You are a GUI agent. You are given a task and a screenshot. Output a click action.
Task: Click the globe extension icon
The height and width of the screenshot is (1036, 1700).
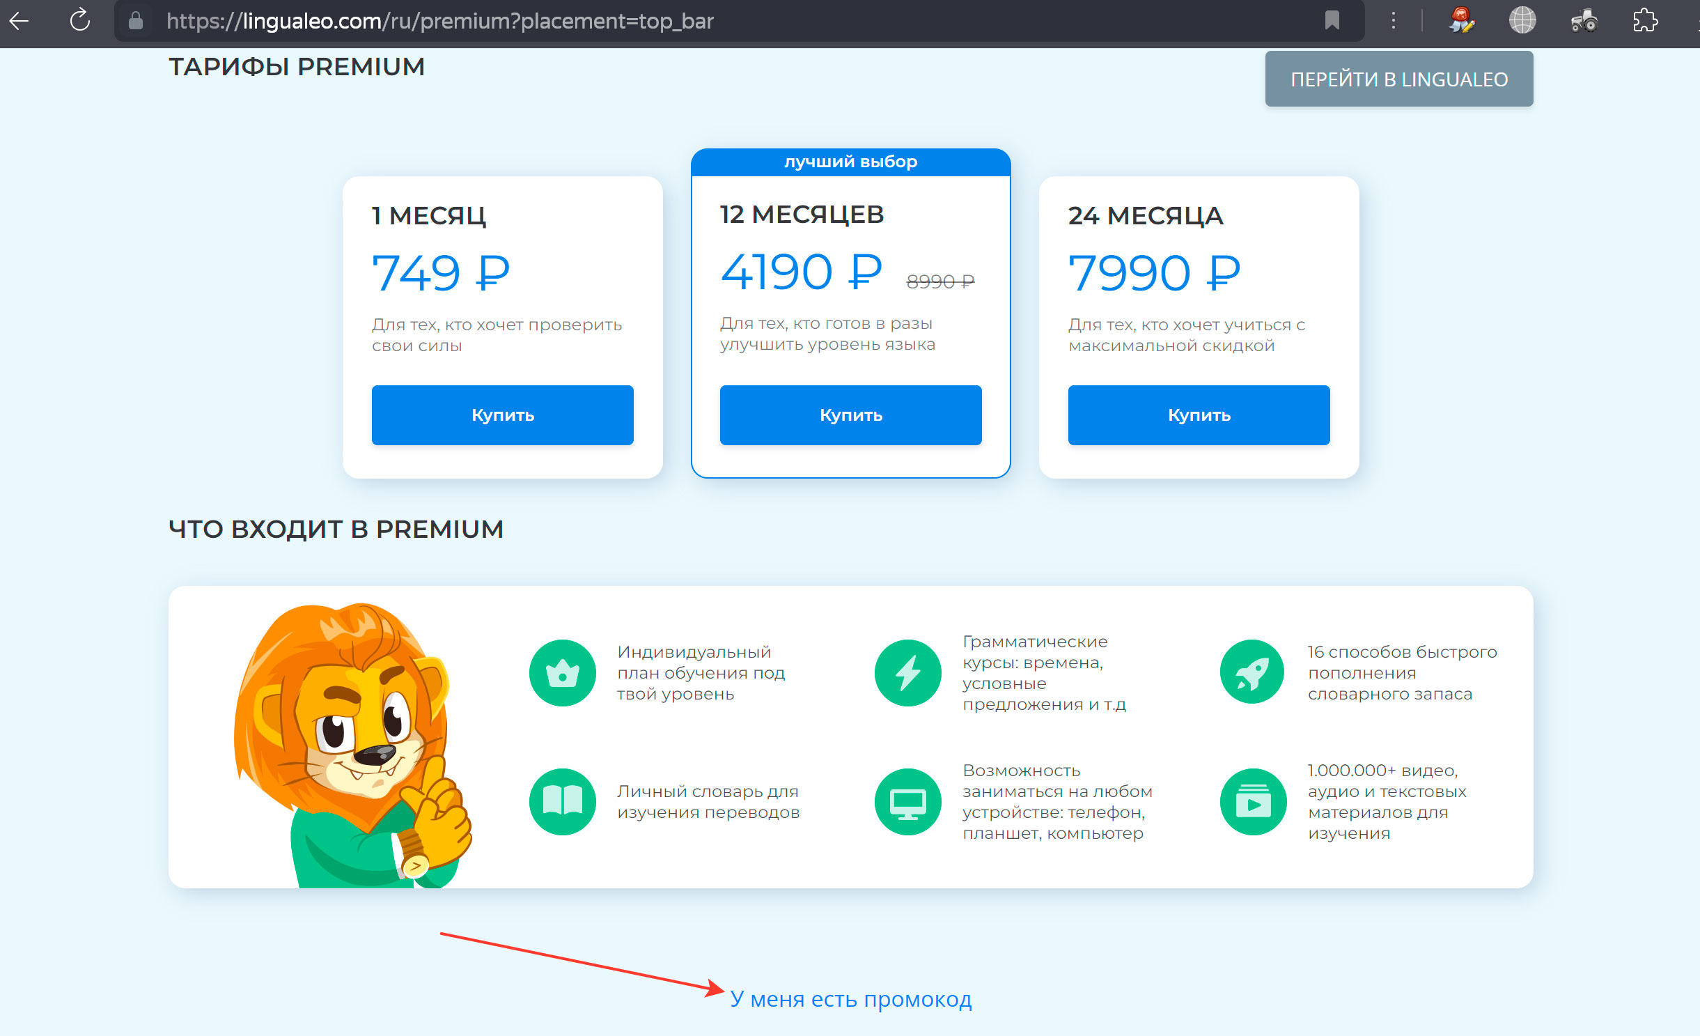point(1522,20)
